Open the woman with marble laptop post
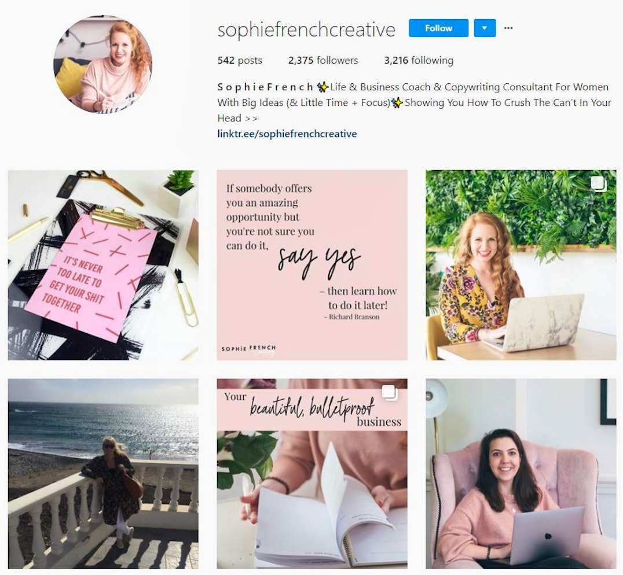Image resolution: width=623 pixels, height=575 pixels. [x=521, y=265]
